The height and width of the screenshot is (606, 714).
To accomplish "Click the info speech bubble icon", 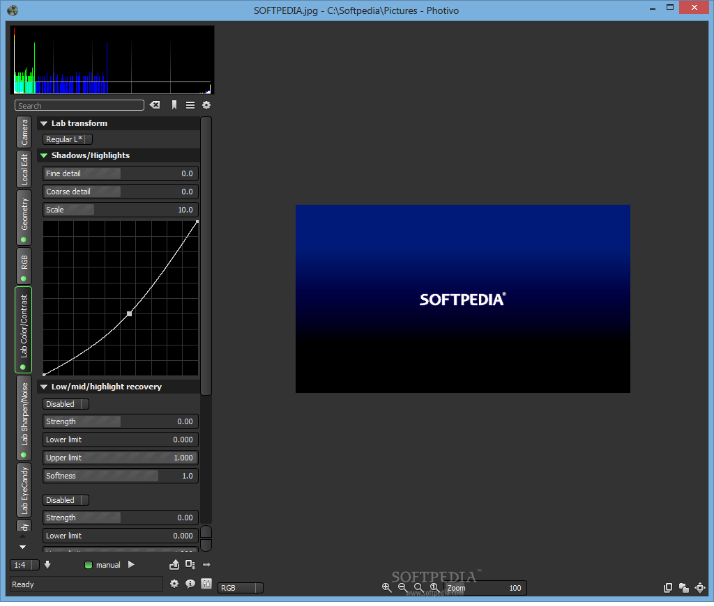I will [x=190, y=584].
